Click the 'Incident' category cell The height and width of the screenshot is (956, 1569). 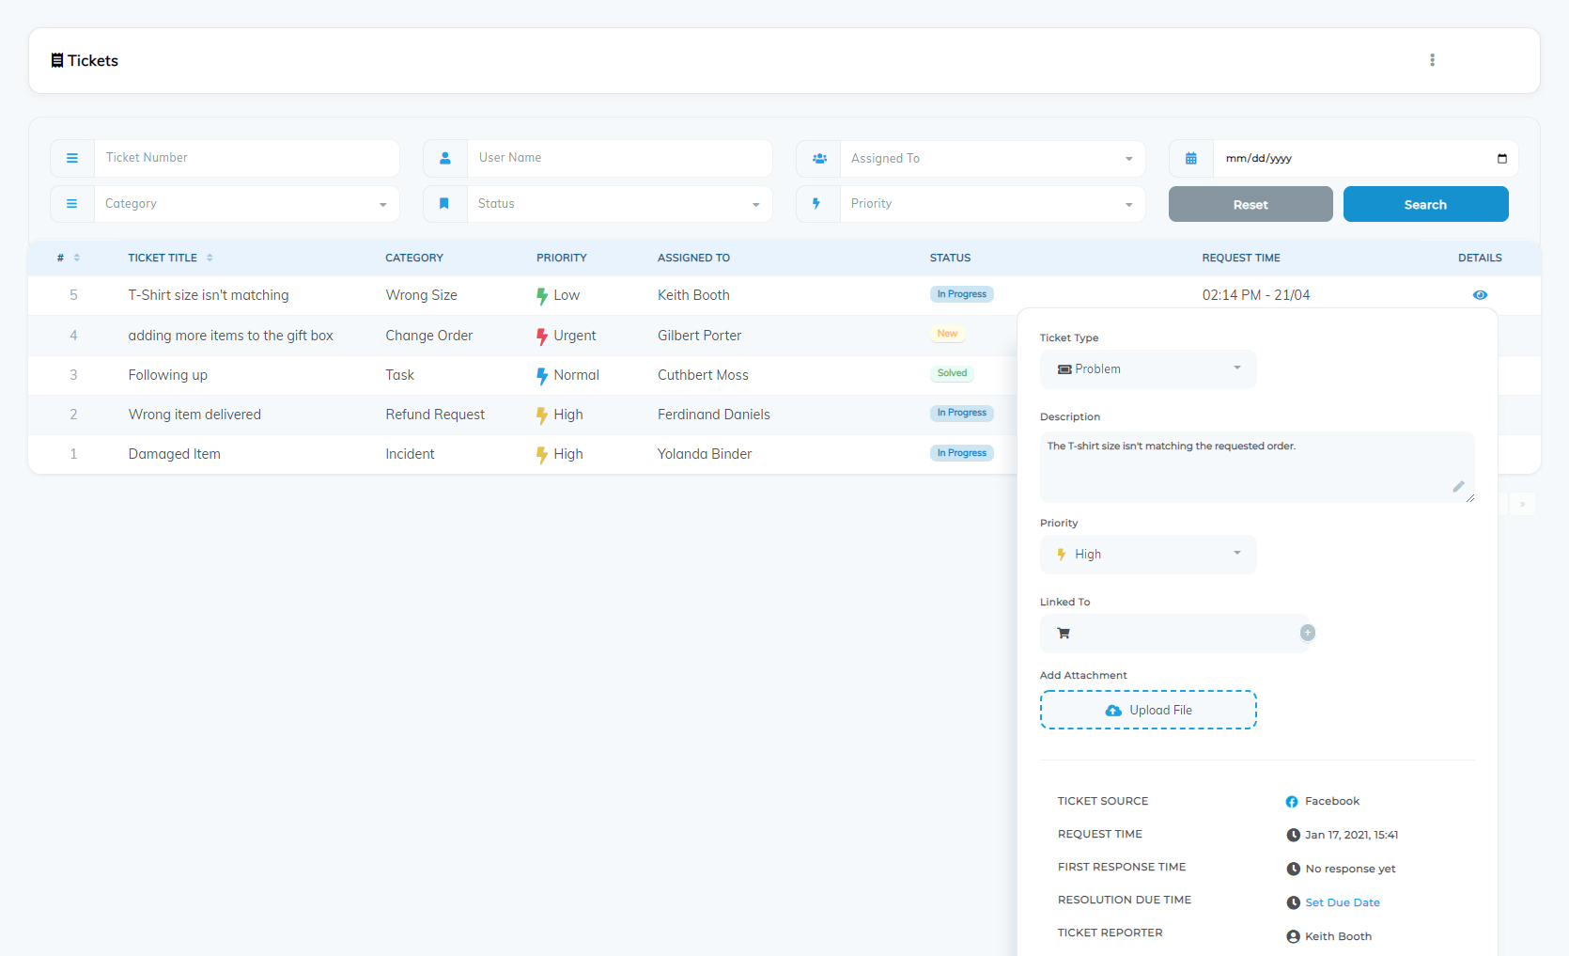coord(410,454)
